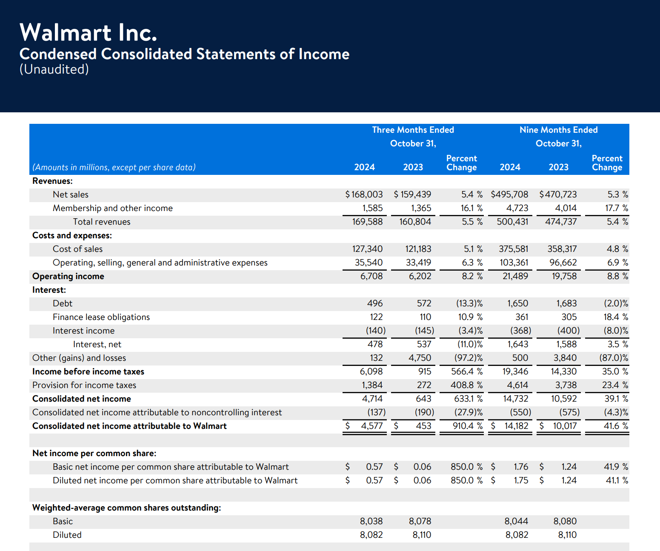This screenshot has height=551, width=660.
Task: Click Other gains and losses value 4,750
Action: (420, 358)
